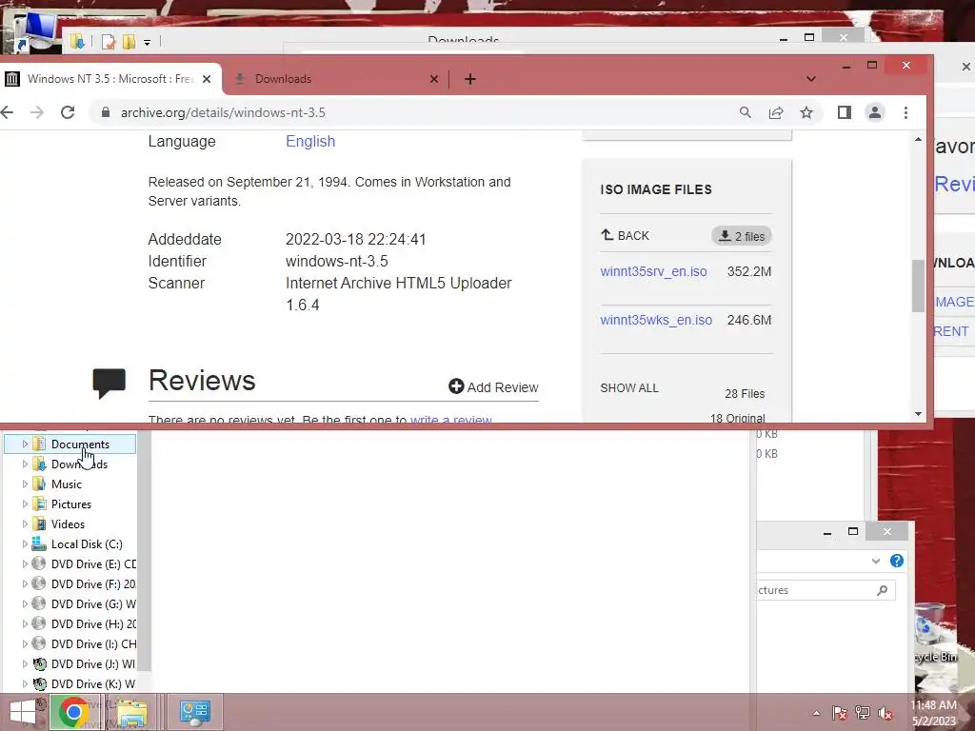
Task: Open a new Chrome tab
Action: tap(470, 79)
